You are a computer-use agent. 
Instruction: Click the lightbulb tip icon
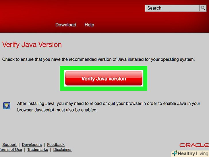(x=7, y=106)
